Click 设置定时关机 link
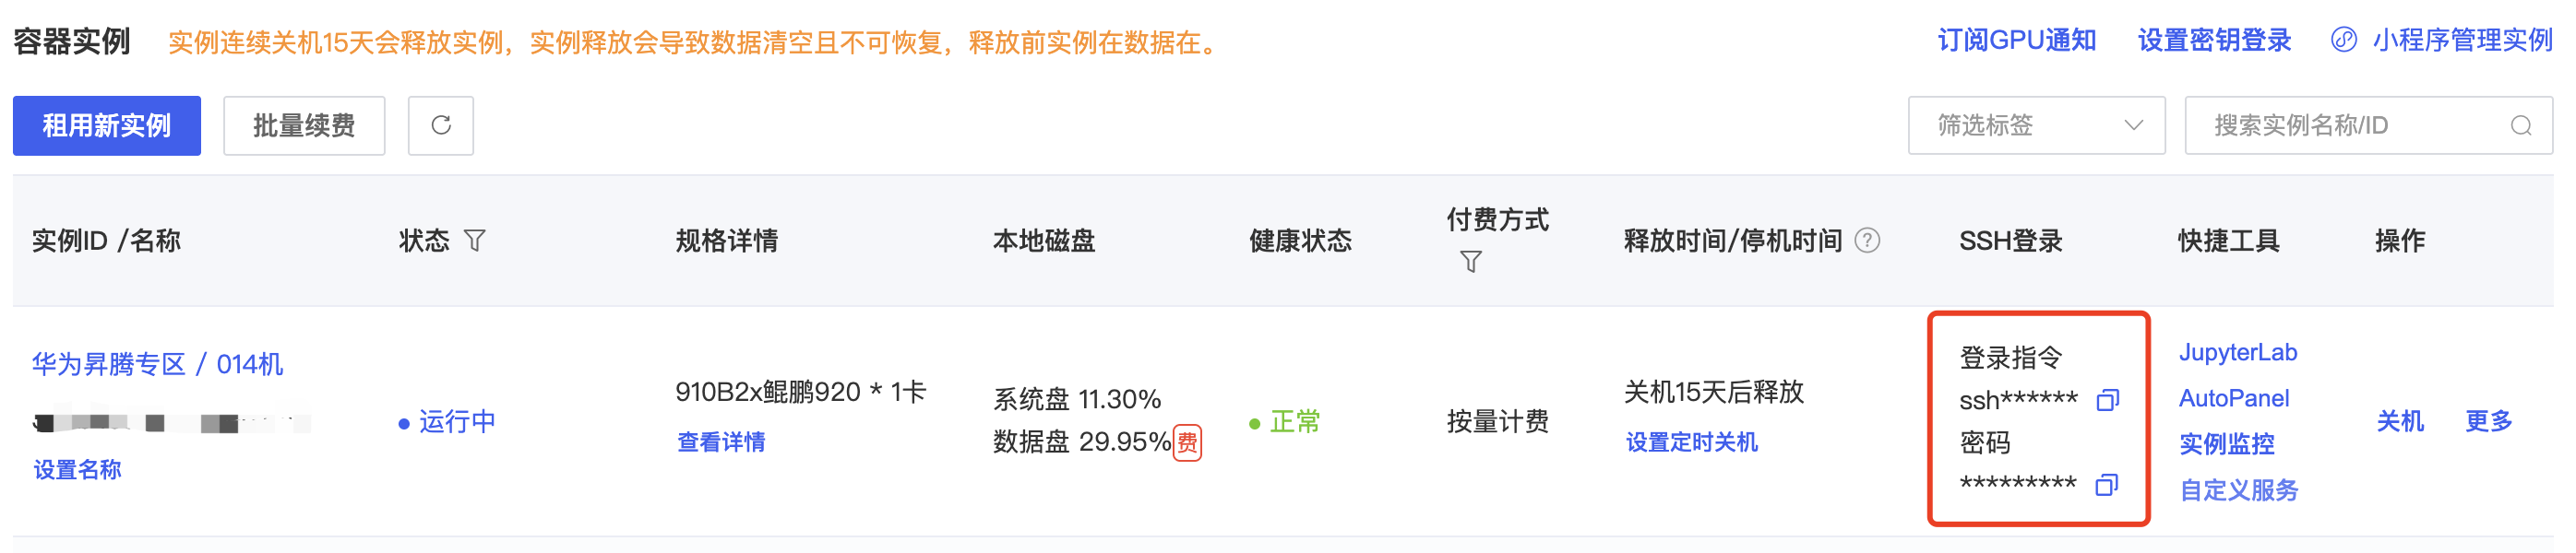Screen dimensions: 2576x553 pyautogui.click(x=1691, y=442)
